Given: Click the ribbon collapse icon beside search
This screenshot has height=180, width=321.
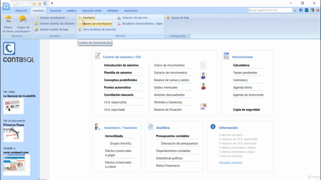Looking at the screenshot, I should click(x=295, y=10).
